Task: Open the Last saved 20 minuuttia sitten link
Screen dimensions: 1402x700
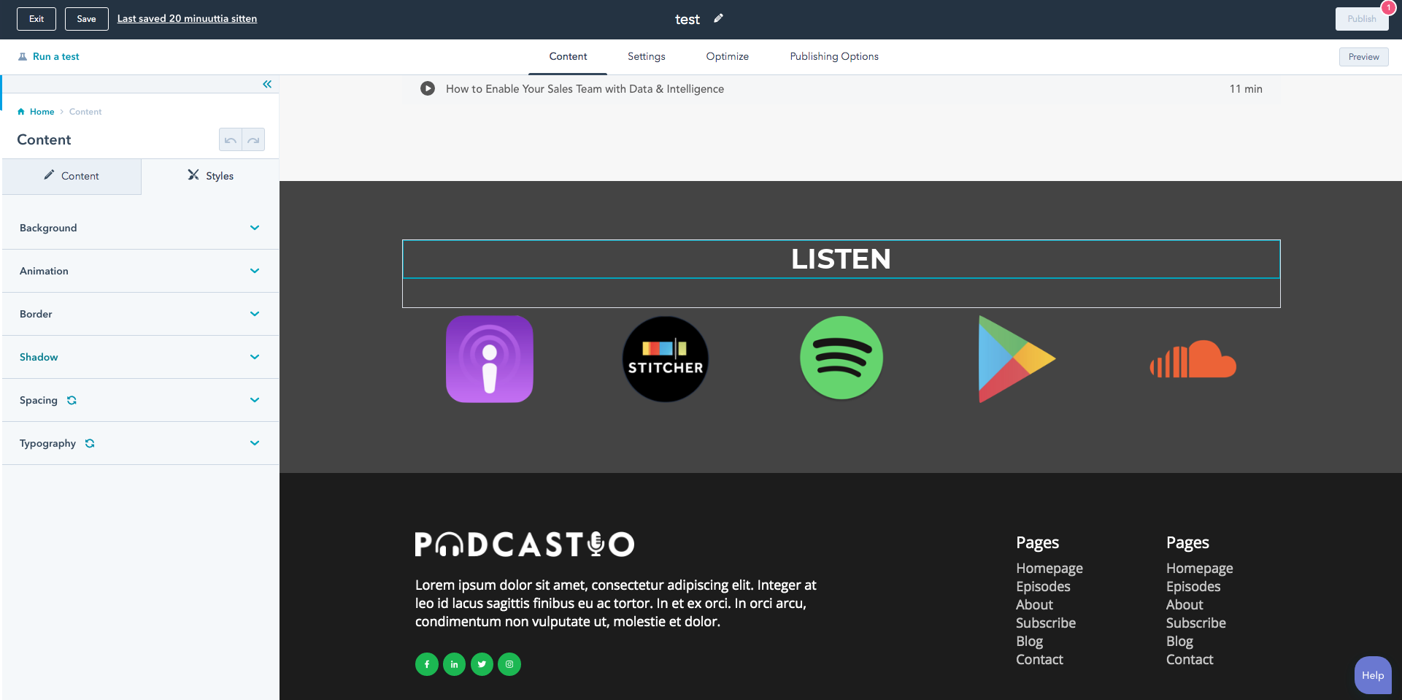Action: pyautogui.click(x=187, y=19)
